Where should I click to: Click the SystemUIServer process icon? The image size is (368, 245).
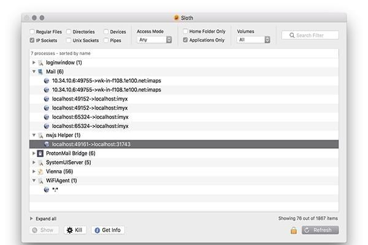click(40, 162)
